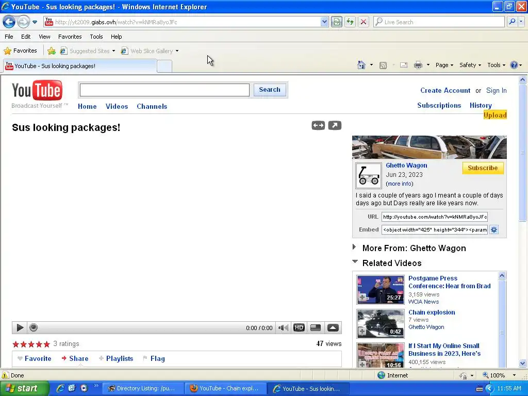Open the File menu
Viewport: 528px width, 396px height.
point(9,37)
